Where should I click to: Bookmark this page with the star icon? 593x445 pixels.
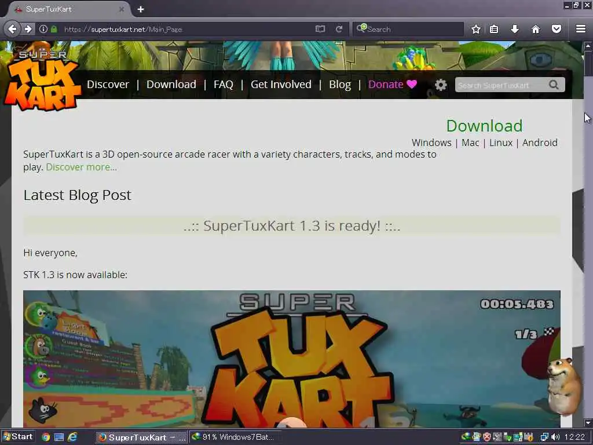[476, 29]
